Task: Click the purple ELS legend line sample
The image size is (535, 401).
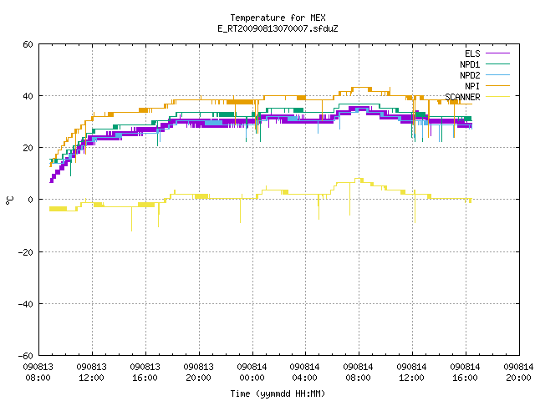Action: 498,53
